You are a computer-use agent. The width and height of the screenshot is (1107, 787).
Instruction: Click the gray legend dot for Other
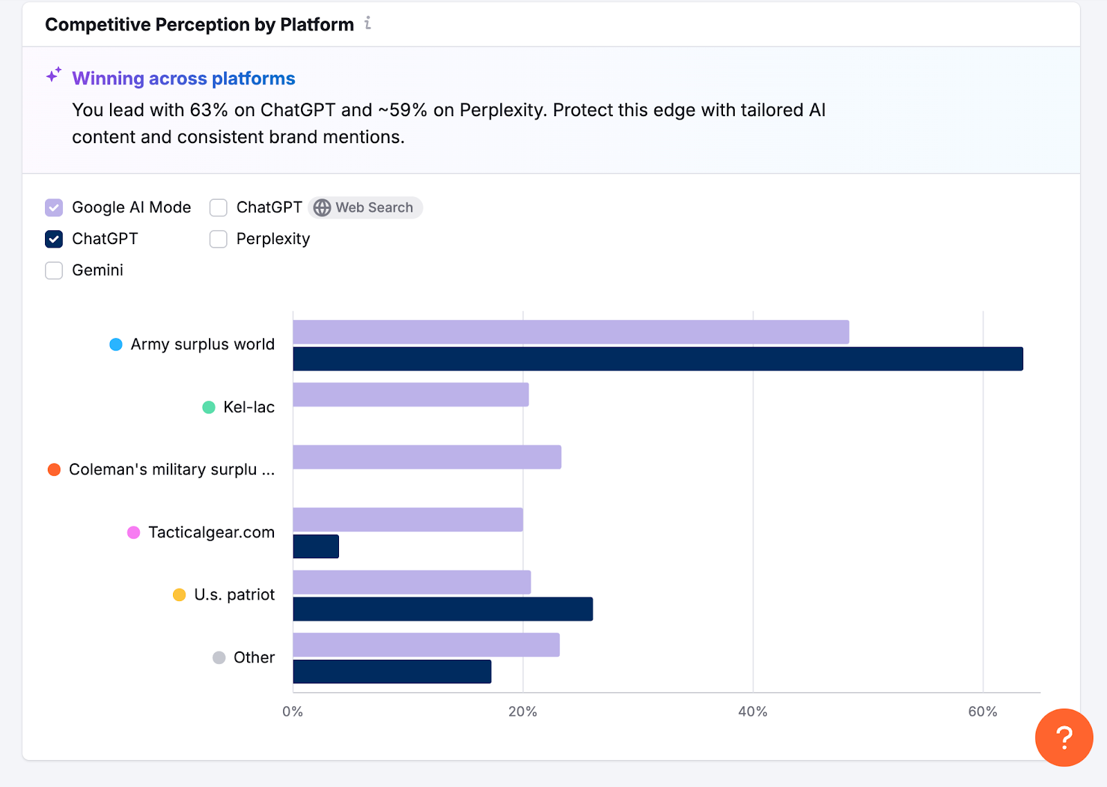point(219,657)
